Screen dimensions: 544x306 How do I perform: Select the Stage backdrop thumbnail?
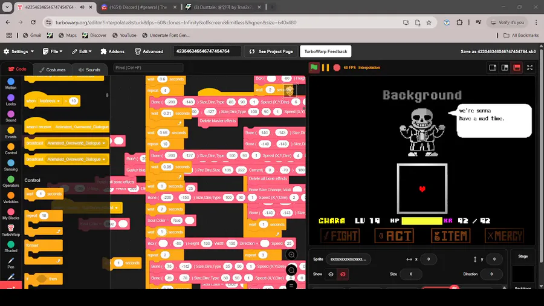click(523, 274)
